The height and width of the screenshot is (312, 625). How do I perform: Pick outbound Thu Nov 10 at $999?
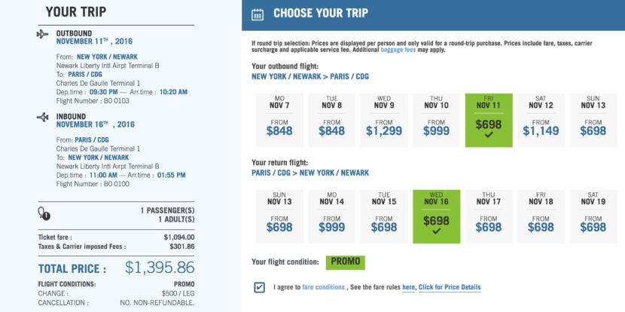click(x=437, y=120)
